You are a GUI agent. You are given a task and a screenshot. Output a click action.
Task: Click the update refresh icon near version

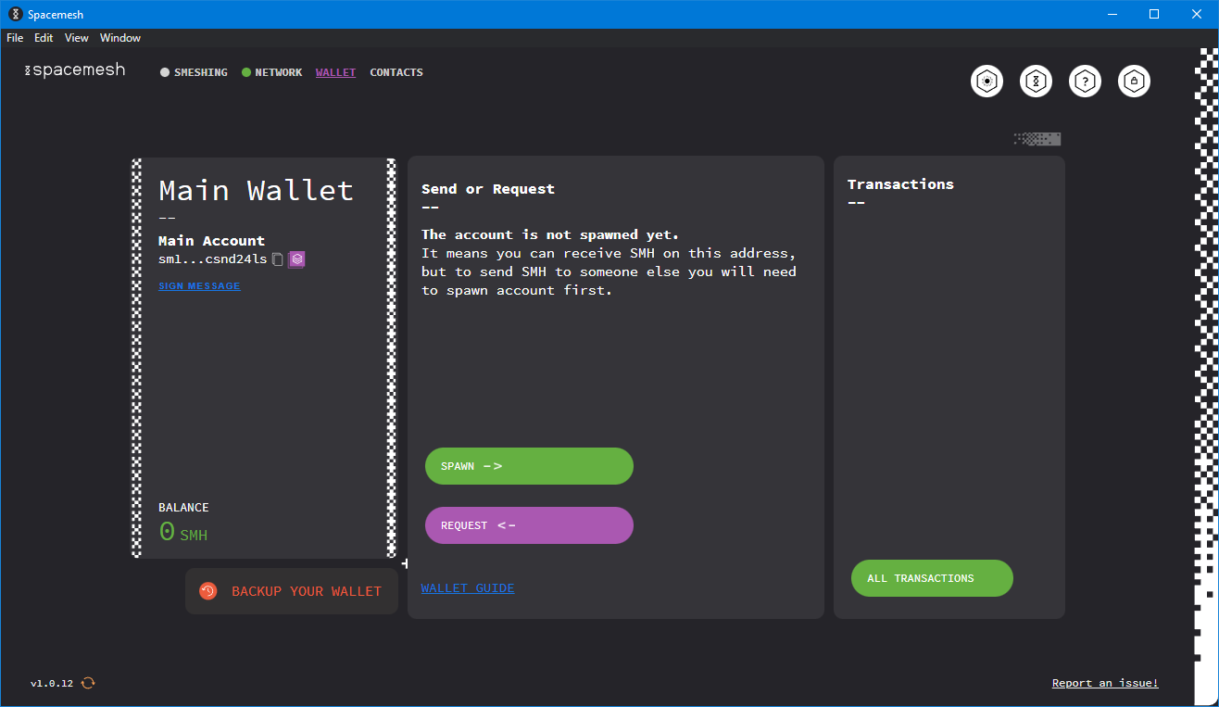coord(88,683)
